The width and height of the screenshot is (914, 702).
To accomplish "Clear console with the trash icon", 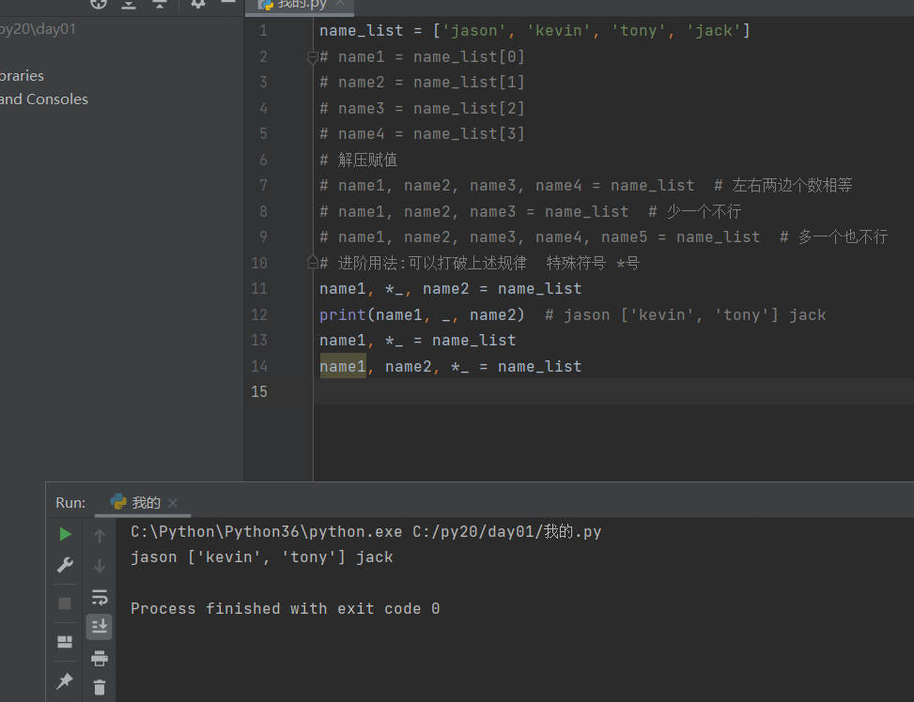I will tap(100, 688).
